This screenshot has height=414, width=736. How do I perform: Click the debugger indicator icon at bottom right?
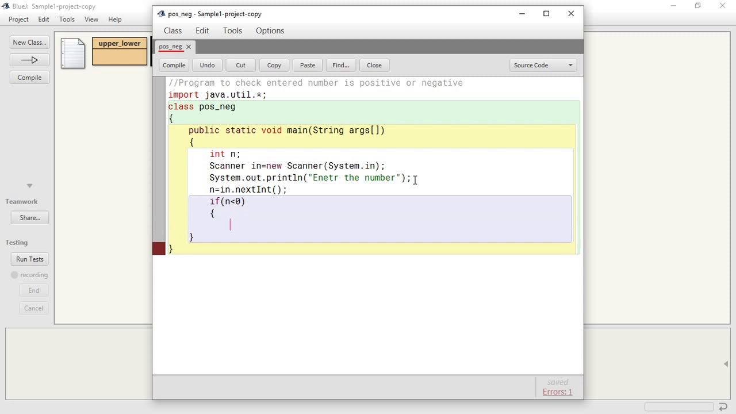[723, 407]
